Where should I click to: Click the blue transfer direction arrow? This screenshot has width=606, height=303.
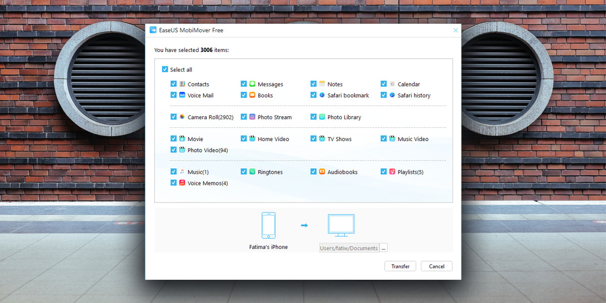tap(304, 225)
